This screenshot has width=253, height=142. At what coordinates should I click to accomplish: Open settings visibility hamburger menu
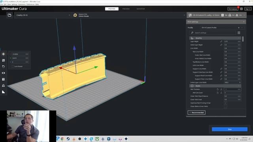coord(239,33)
